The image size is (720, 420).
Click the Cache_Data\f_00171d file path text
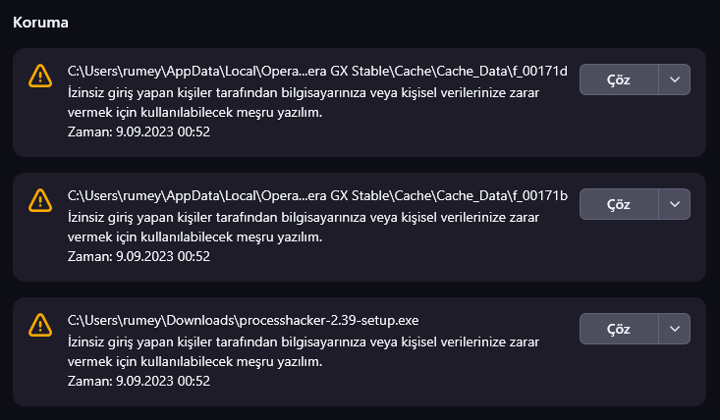[317, 71]
